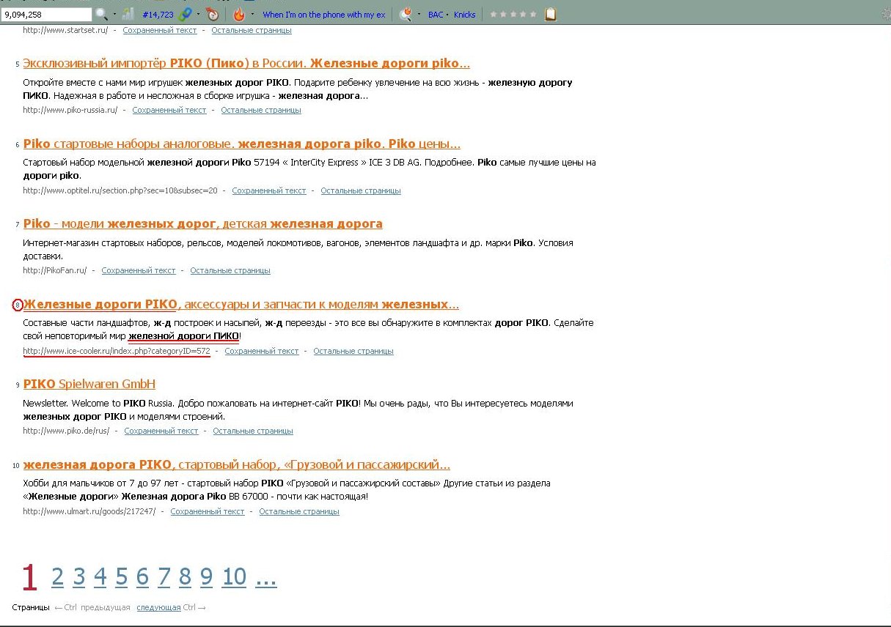Click the URL text http://www.piko.de/rus/
Image resolution: width=891 pixels, height=627 pixels.
66,431
